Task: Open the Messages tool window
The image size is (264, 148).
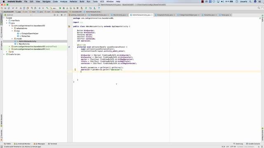Action: [x=40, y=144]
